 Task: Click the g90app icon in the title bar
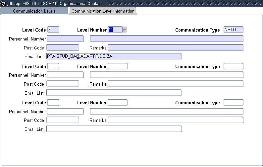click(3, 3)
